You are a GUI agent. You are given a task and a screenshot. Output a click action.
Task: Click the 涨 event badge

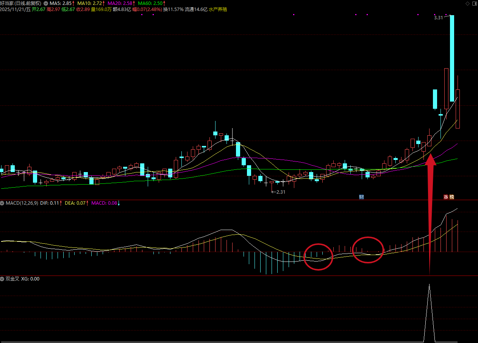[446, 197]
